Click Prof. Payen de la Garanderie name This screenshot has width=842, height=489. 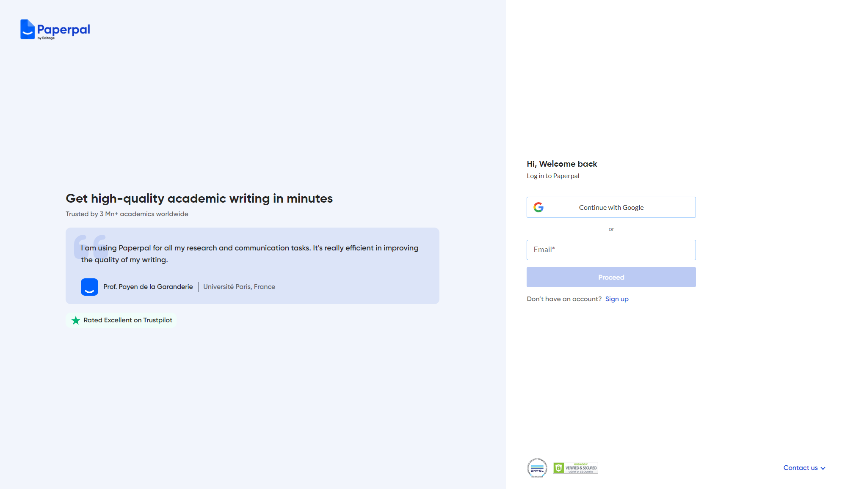(148, 287)
